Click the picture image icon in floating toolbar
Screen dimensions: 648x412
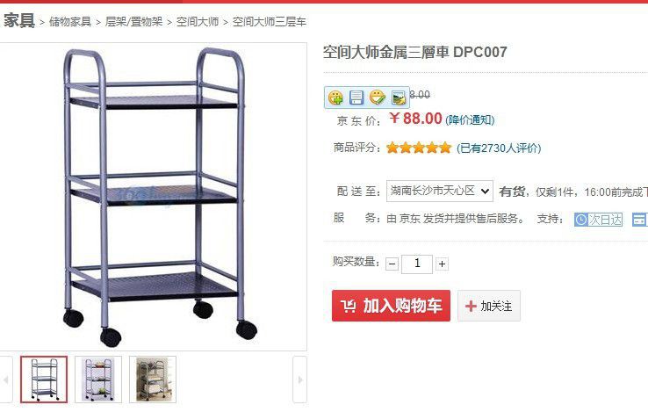click(x=399, y=98)
